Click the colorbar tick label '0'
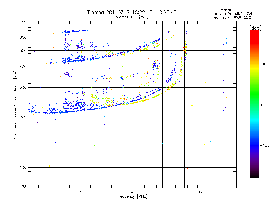 (x=261, y=105)
